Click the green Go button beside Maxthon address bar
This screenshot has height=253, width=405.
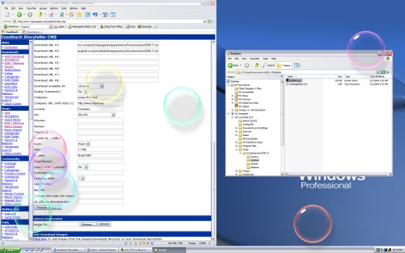tap(209, 22)
